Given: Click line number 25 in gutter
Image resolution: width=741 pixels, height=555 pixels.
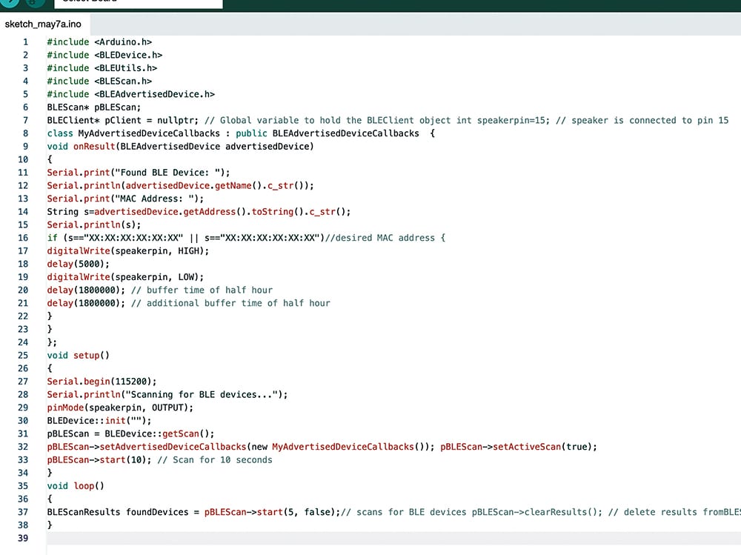Looking at the screenshot, I should pos(22,356).
